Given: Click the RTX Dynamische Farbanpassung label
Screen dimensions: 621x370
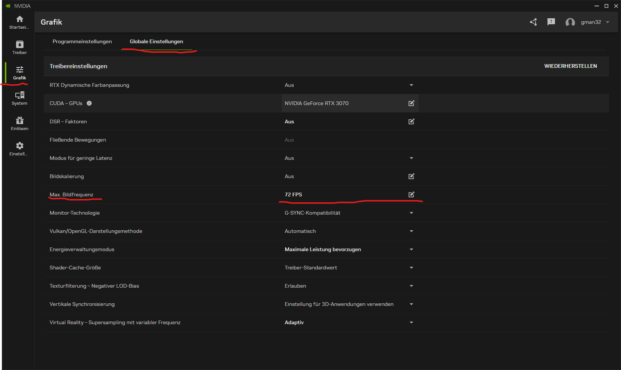Looking at the screenshot, I should click(x=89, y=85).
